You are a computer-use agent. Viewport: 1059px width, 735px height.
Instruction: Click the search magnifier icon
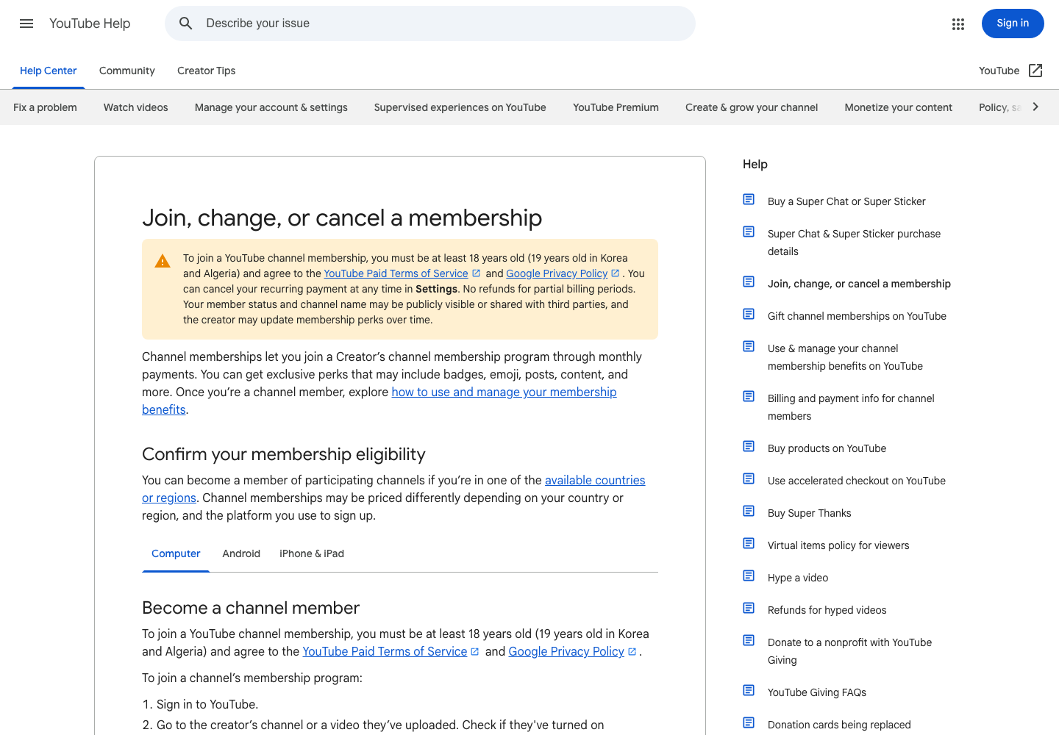pyautogui.click(x=186, y=24)
